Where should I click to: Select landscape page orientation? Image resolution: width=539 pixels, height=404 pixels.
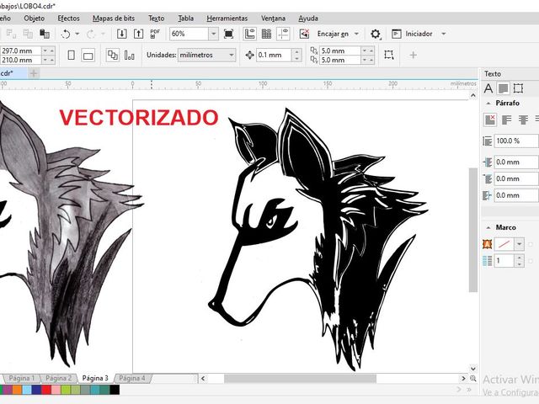[x=88, y=55]
